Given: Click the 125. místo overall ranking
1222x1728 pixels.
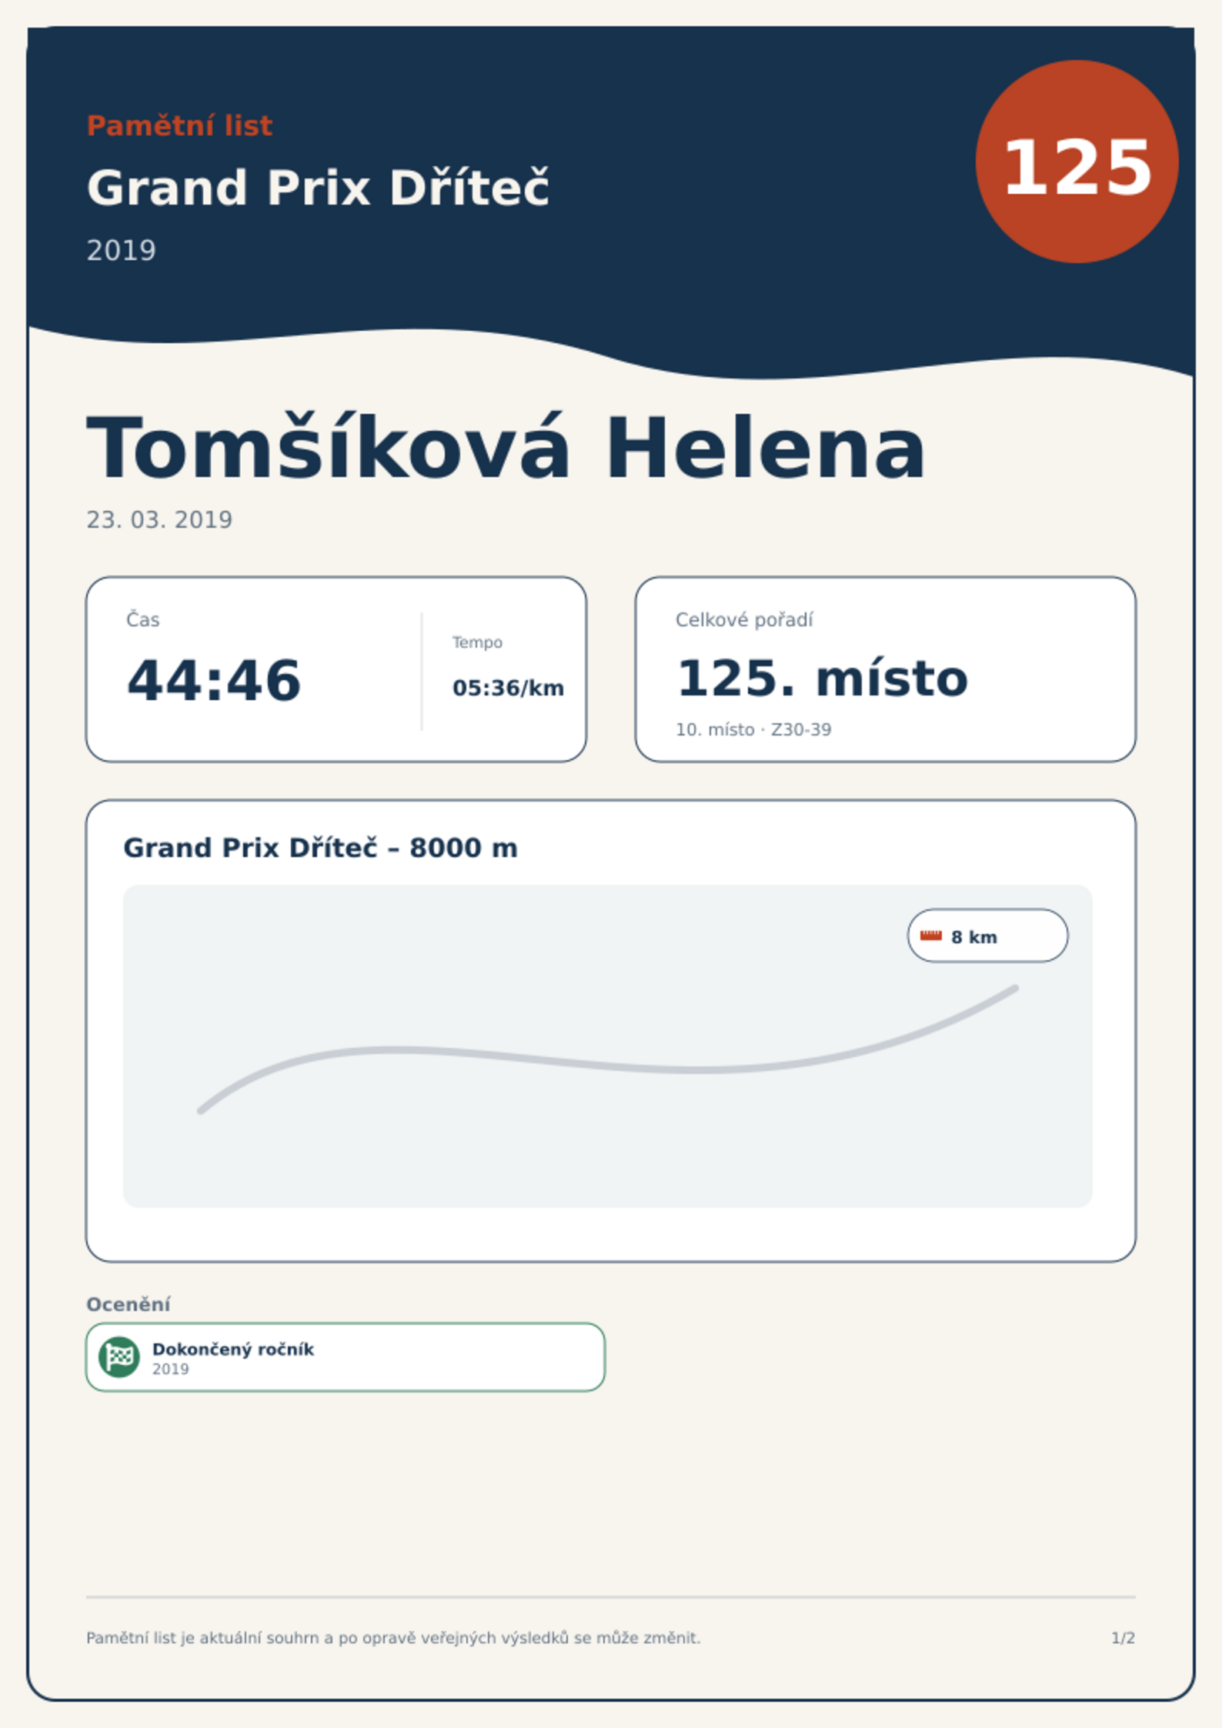Looking at the screenshot, I should 822,679.
